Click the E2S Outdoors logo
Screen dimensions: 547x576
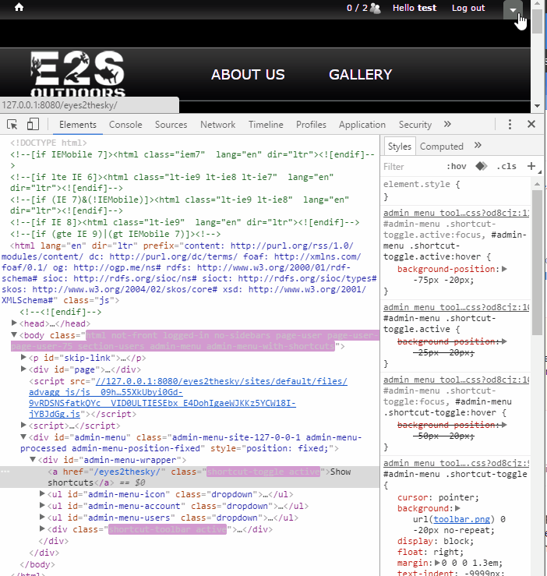click(x=78, y=74)
